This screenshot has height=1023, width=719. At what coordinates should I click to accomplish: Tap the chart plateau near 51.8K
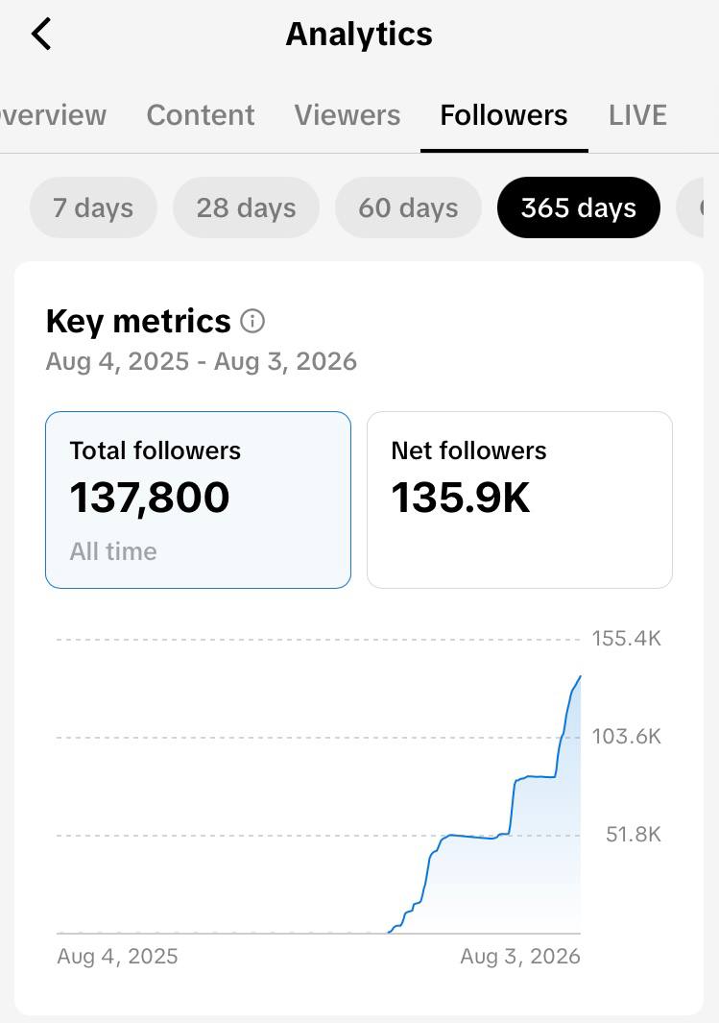coord(469,837)
